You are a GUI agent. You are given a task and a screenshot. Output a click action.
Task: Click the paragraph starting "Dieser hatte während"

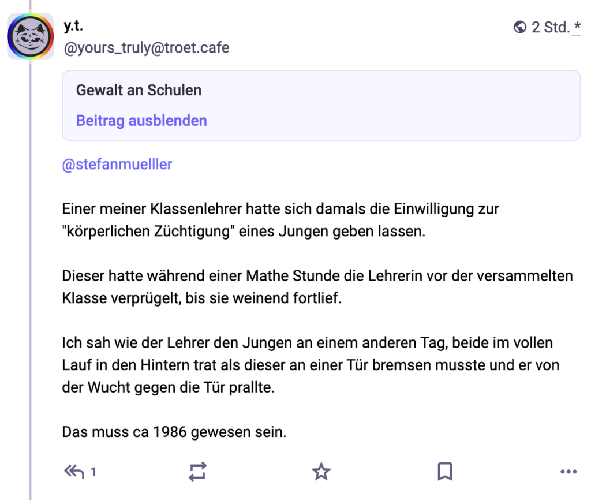click(317, 287)
